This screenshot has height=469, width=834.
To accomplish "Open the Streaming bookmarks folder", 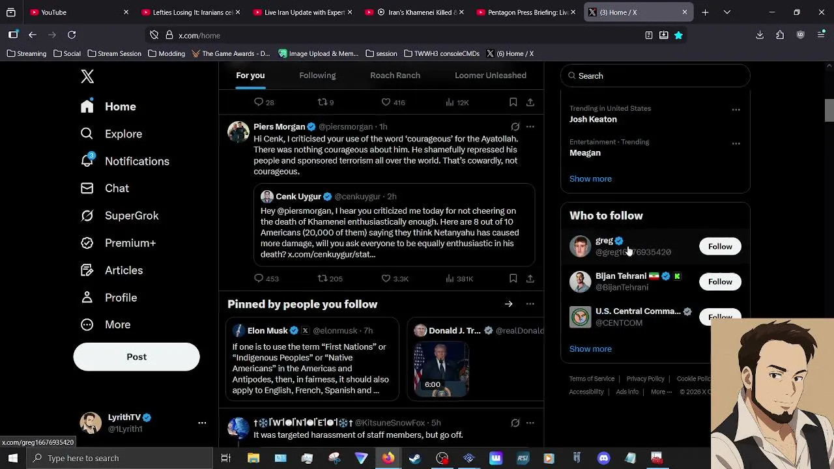I will [27, 53].
